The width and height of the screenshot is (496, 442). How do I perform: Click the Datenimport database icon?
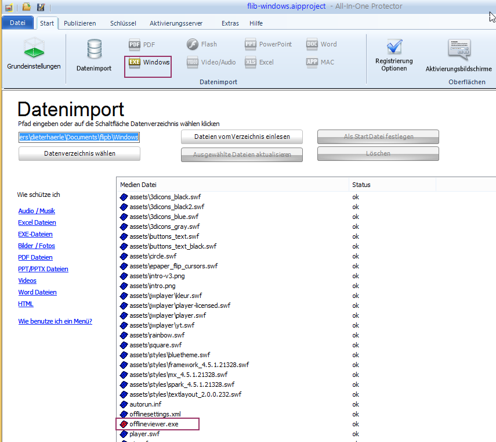point(93,55)
